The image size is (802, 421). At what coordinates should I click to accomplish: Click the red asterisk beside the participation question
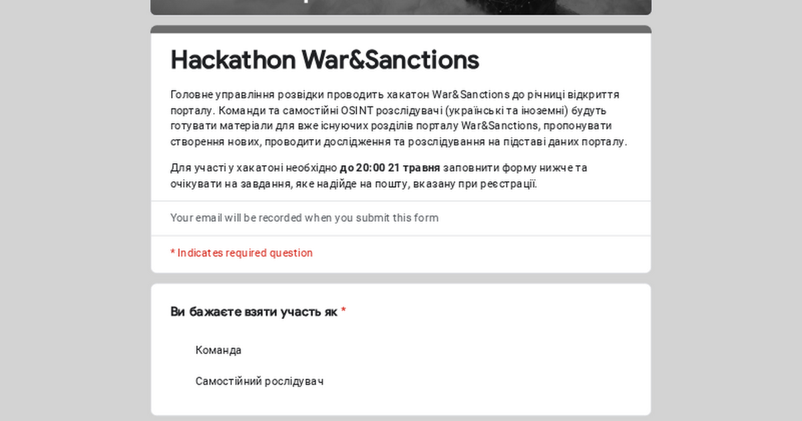click(344, 312)
